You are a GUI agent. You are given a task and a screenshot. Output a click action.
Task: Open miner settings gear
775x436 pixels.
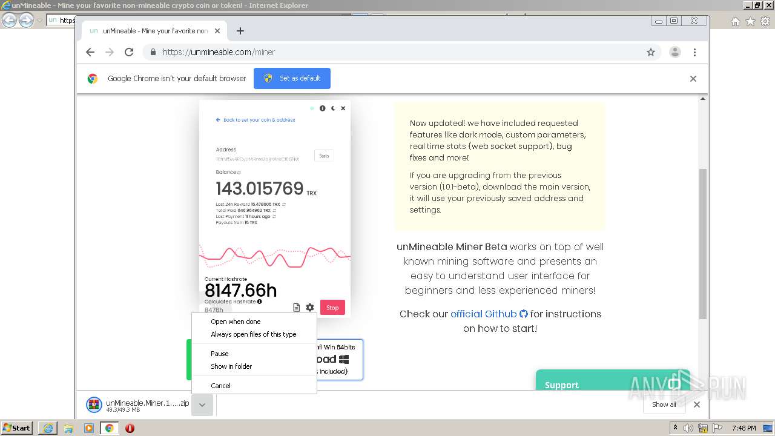[x=310, y=308]
